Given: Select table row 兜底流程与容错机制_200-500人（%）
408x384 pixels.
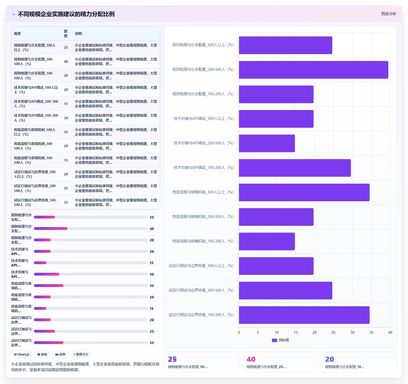Looking at the screenshot, I should click(x=85, y=146).
